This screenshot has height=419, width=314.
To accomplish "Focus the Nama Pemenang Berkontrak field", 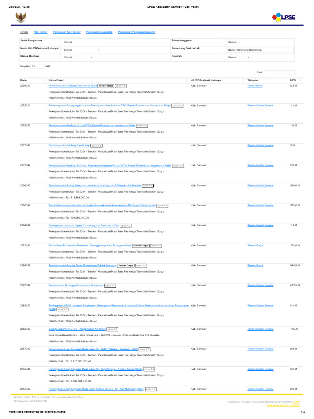I will point(260,50).
